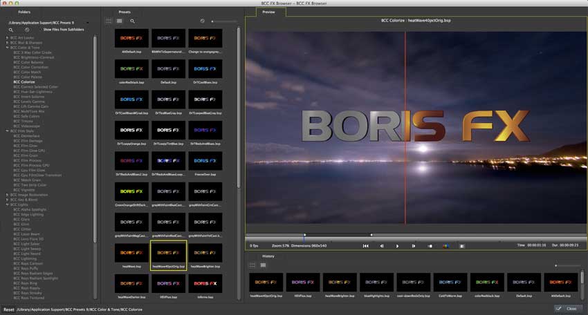Select BCC Film Glow in folder tree
The height and width of the screenshot is (315, 588).
[x=26, y=146]
